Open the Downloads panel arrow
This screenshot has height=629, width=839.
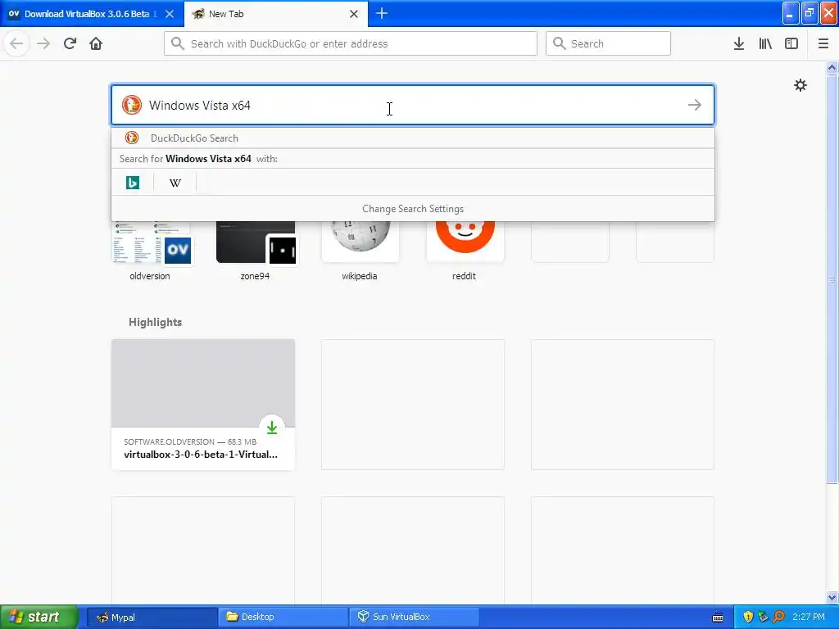click(x=739, y=43)
